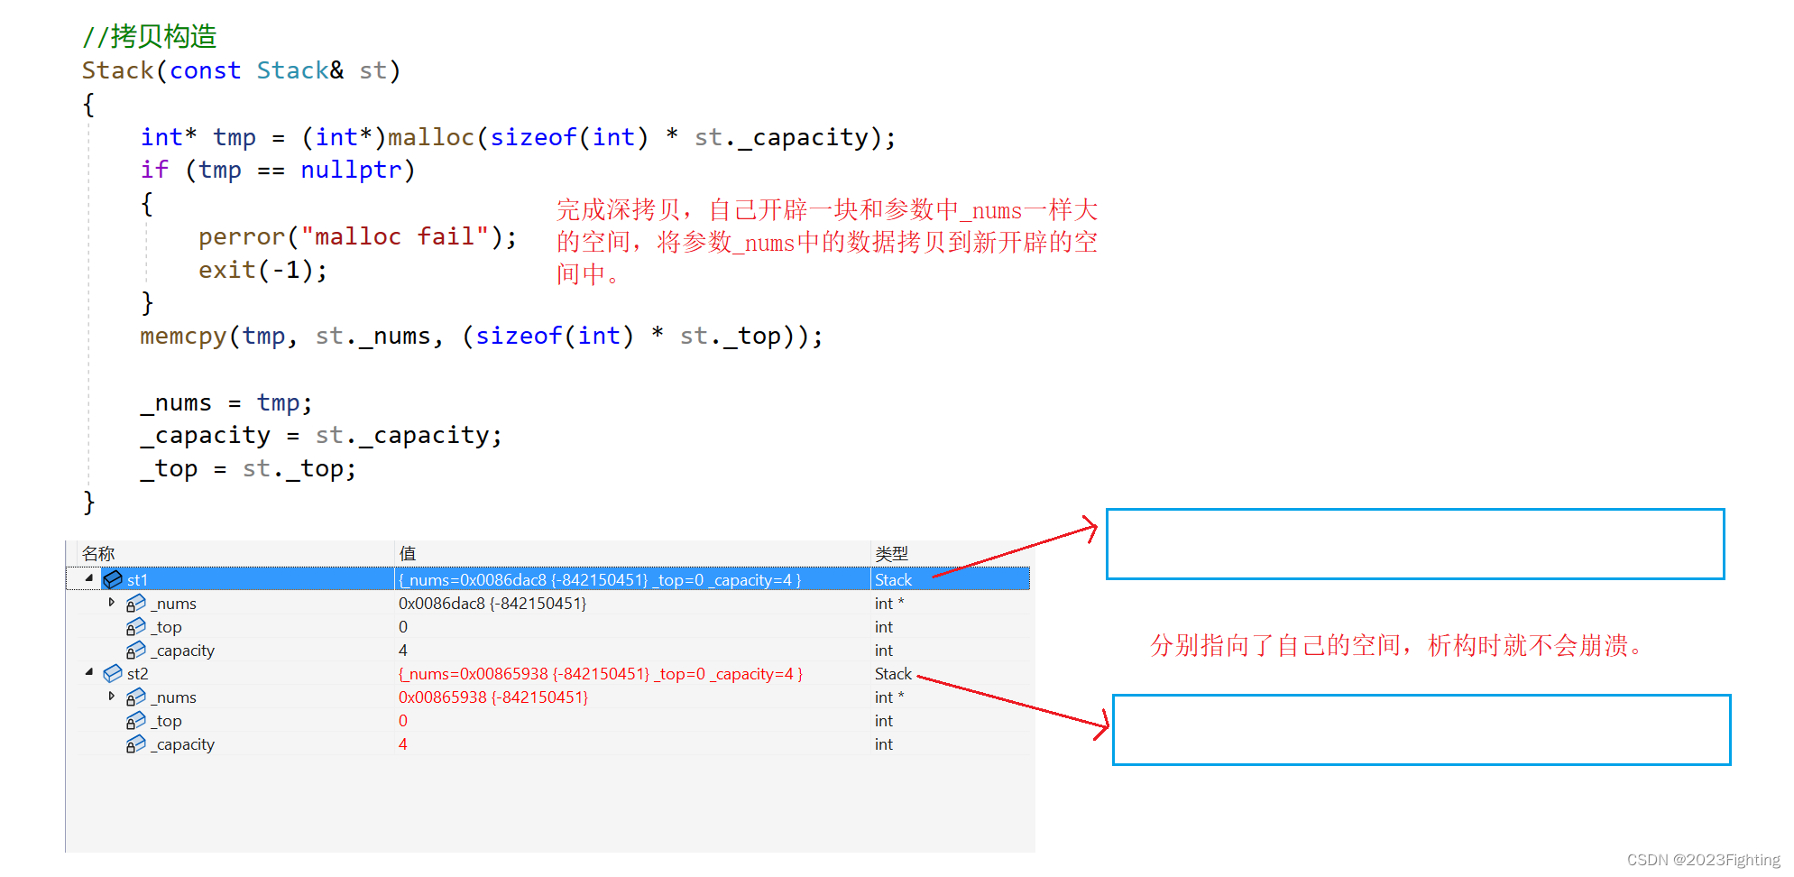Image resolution: width=1794 pixels, height=877 pixels.
Task: Select _top row name under st1
Action: click(x=166, y=626)
